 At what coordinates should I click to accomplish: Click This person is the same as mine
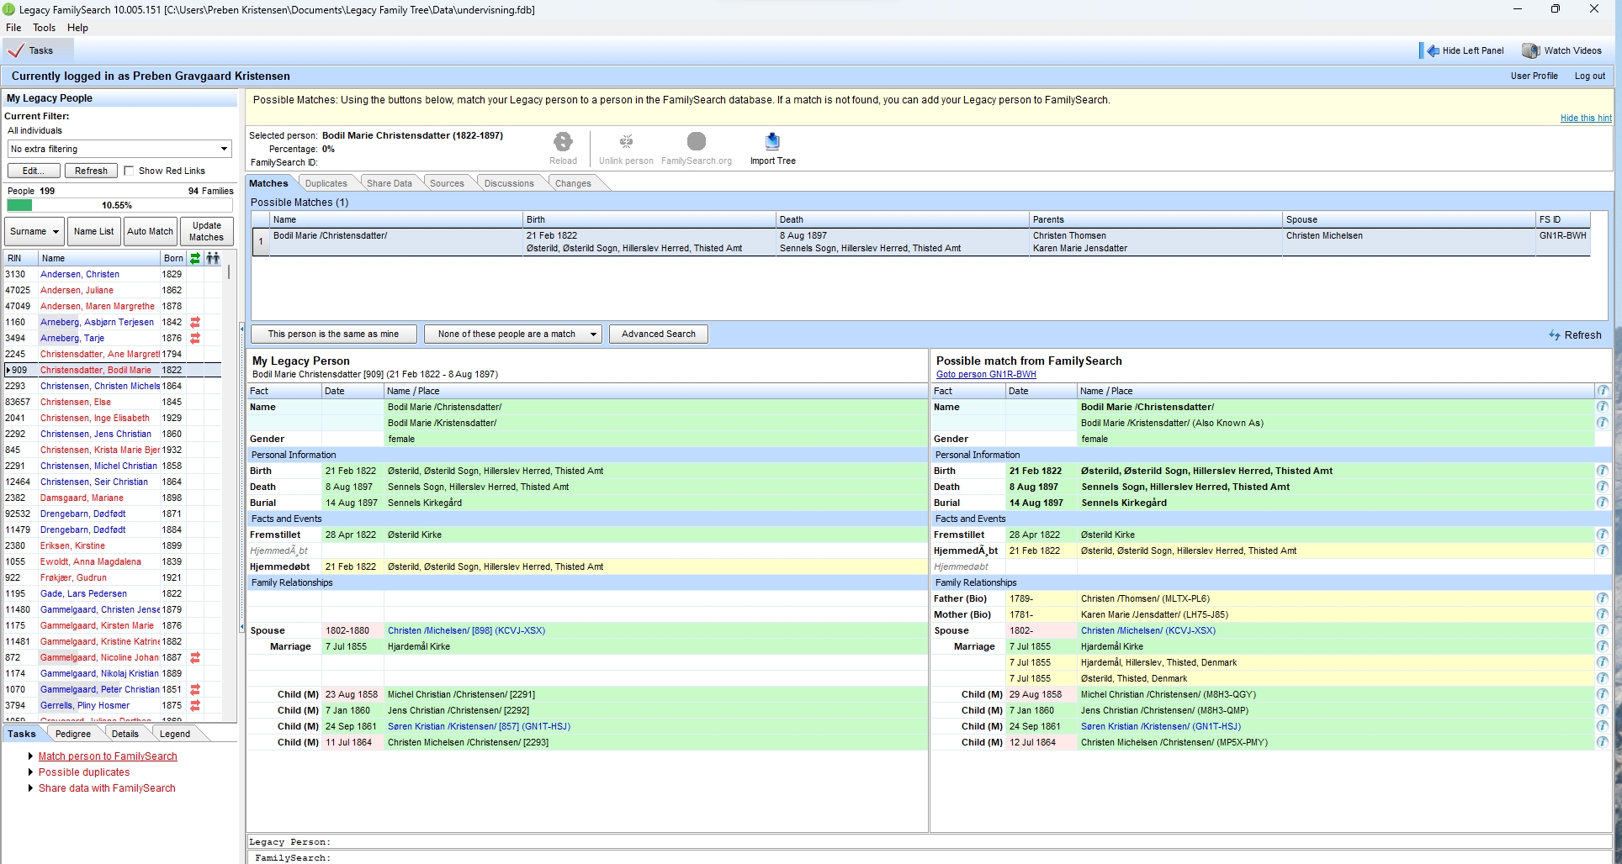(x=333, y=335)
